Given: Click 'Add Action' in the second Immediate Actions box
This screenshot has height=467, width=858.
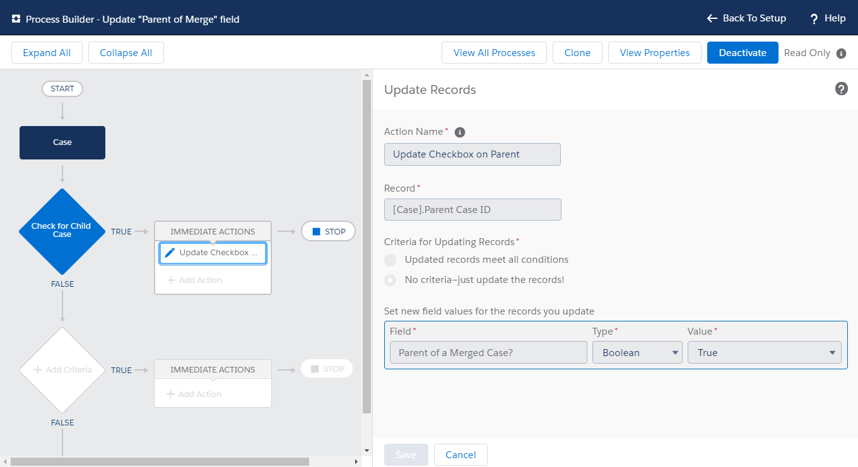Looking at the screenshot, I should pos(194,394).
